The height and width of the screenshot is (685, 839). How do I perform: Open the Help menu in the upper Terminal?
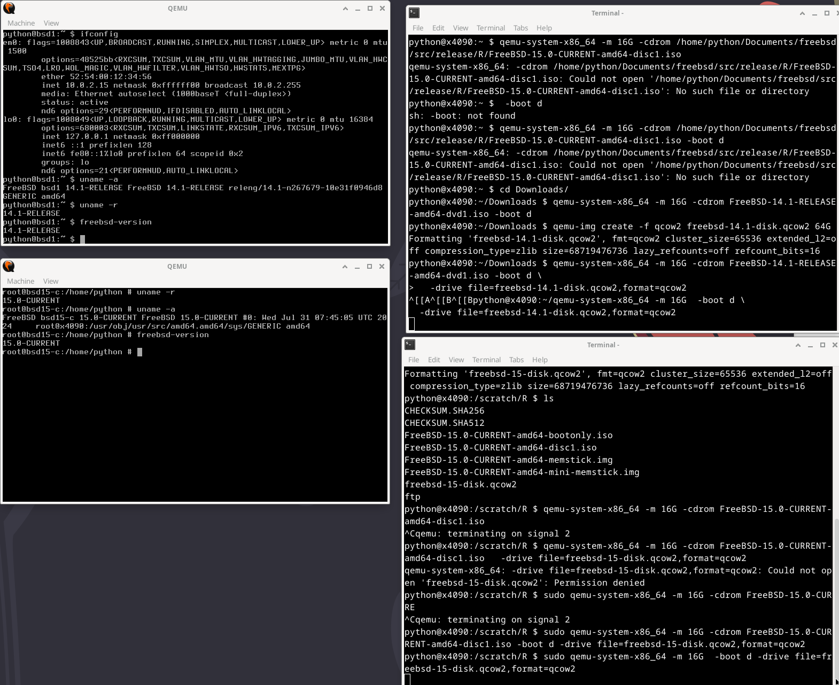(544, 28)
